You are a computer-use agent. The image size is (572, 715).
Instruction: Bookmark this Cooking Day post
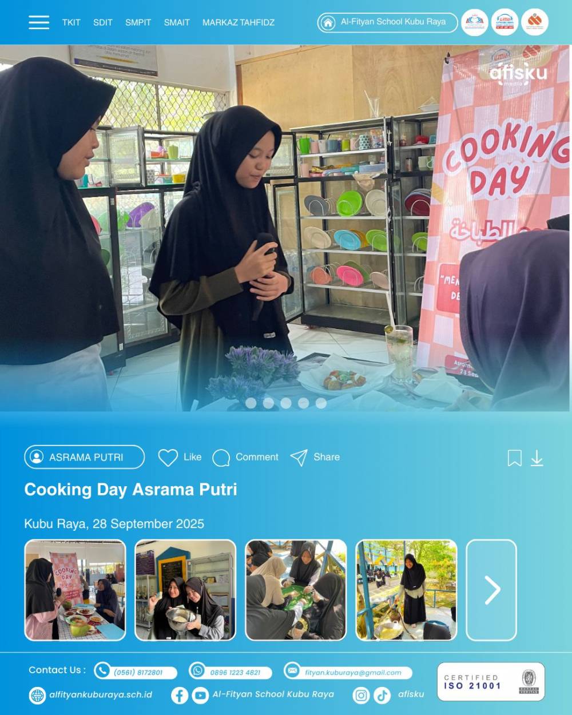tap(514, 458)
